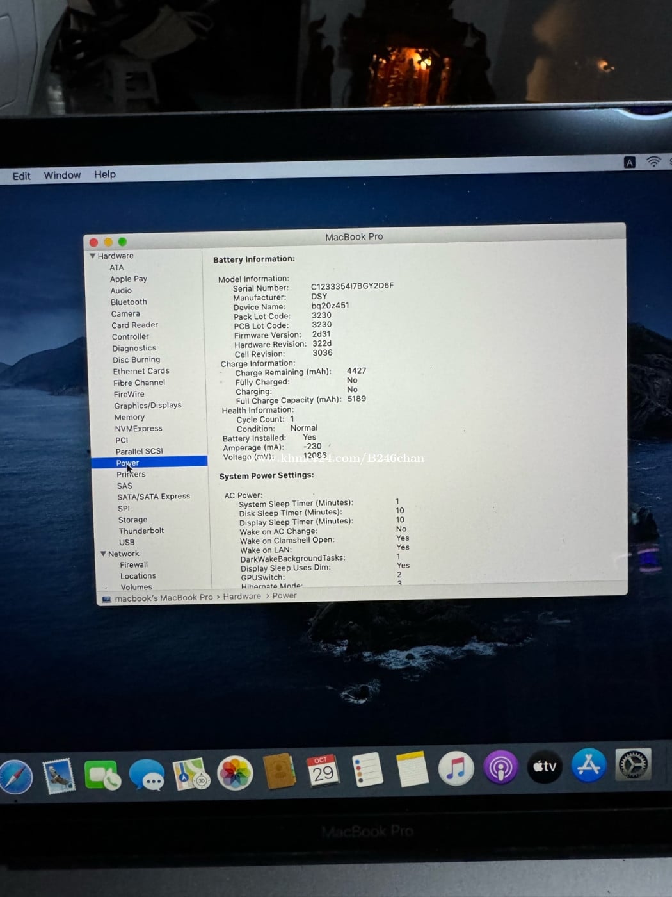Viewport: 672px width, 897px height.
Task: Open Safari from the dock
Action: tap(15, 776)
